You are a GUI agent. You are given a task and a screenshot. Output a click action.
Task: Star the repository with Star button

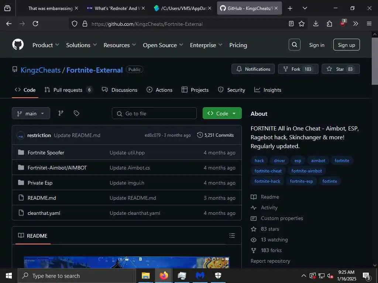point(341,69)
